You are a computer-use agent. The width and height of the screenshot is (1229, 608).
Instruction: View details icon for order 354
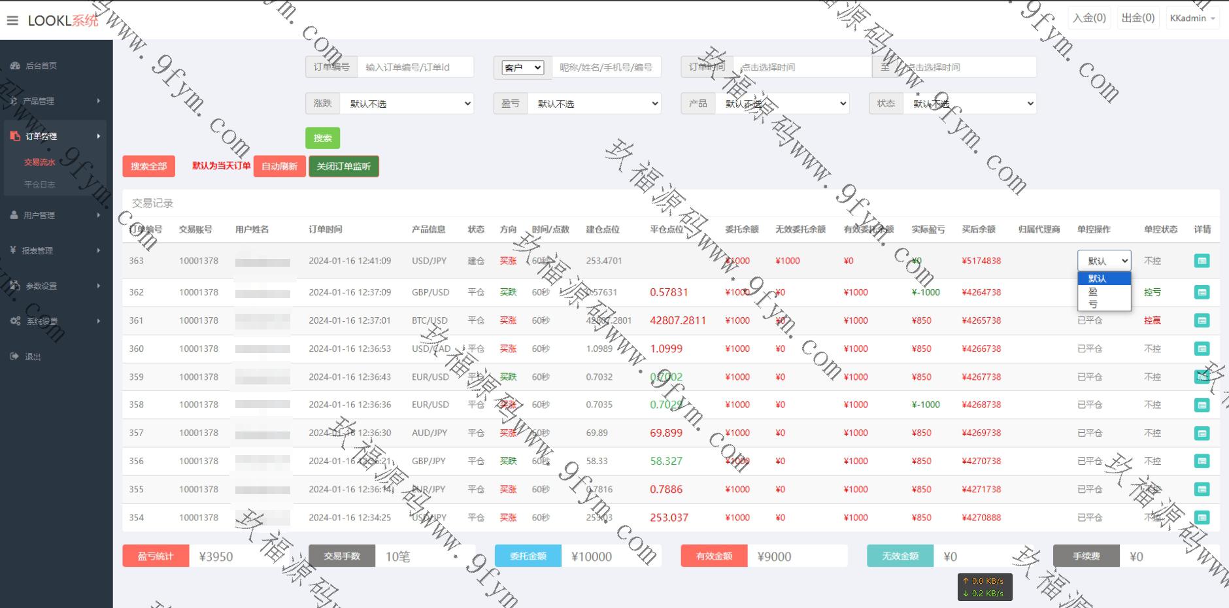coord(1202,517)
